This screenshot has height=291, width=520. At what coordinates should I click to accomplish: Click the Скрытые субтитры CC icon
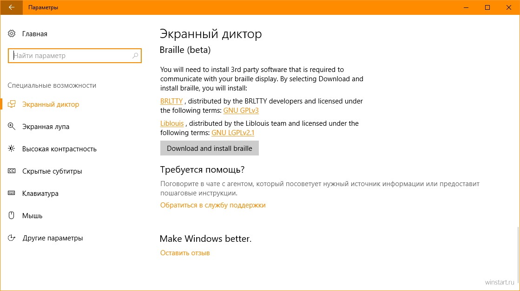tap(12, 171)
